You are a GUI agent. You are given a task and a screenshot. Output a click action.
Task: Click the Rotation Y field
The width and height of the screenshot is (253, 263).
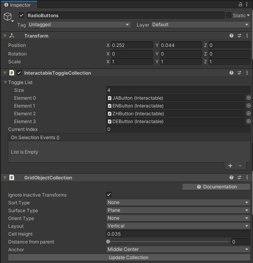point(181,54)
